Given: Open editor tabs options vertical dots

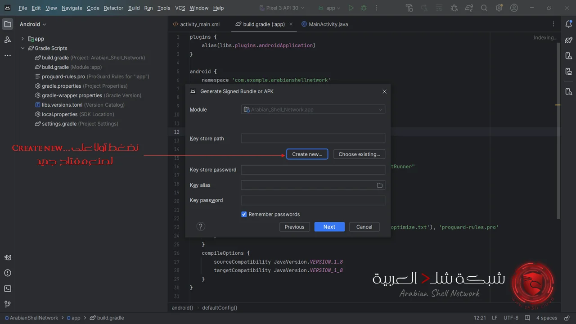Looking at the screenshot, I should pos(553,24).
